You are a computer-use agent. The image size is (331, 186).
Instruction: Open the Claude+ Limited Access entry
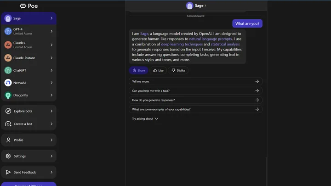(29, 45)
